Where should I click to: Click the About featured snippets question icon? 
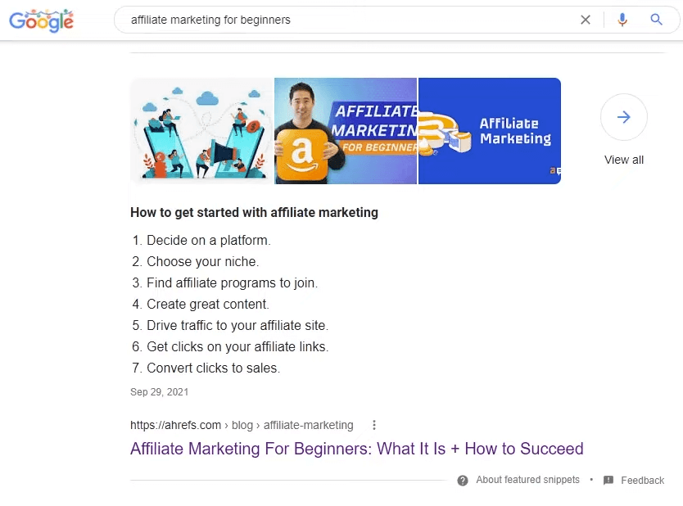(463, 481)
